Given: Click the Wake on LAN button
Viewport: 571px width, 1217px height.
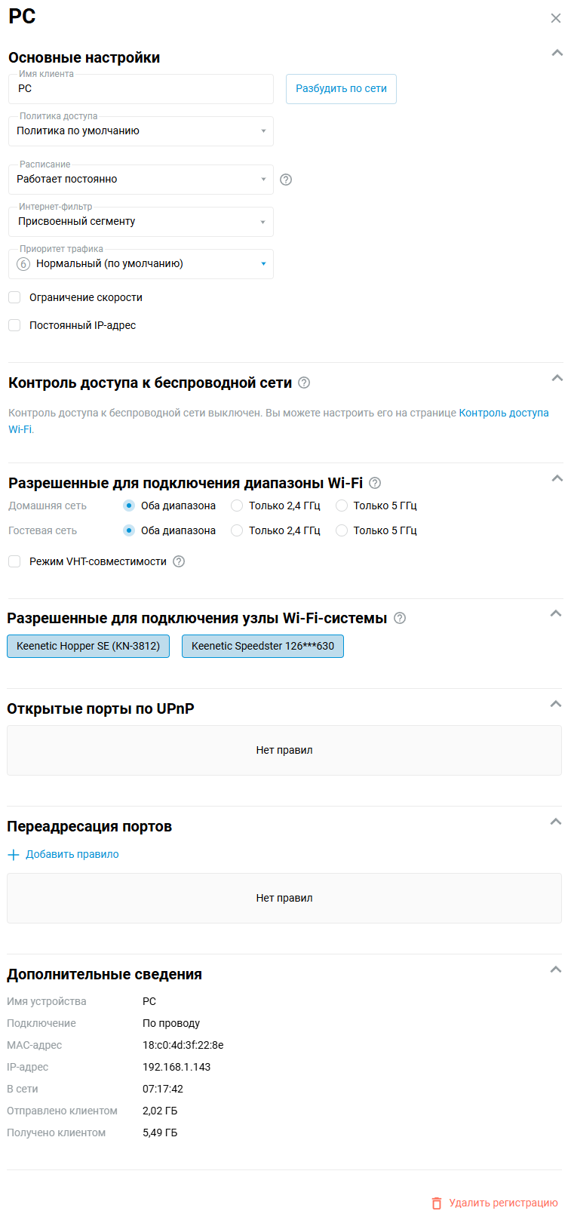Looking at the screenshot, I should [x=341, y=89].
